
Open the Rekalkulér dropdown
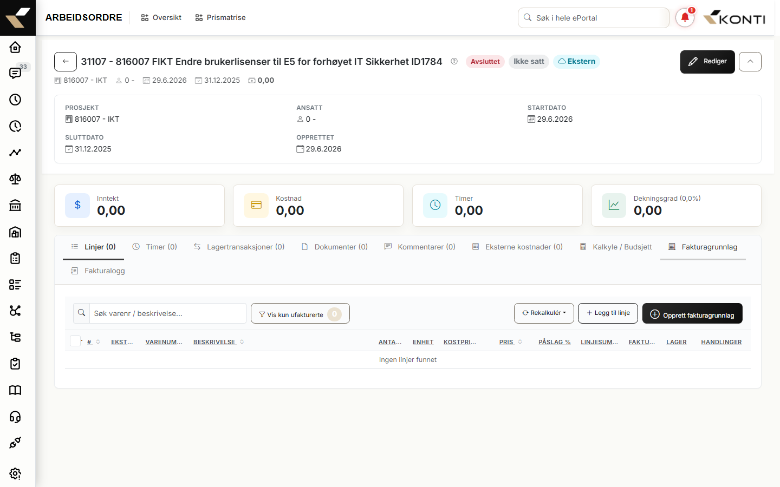tap(544, 313)
